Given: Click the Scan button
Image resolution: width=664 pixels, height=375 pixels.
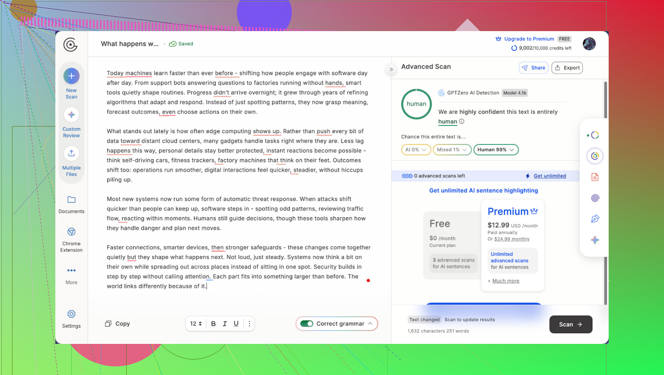Looking at the screenshot, I should click(571, 324).
